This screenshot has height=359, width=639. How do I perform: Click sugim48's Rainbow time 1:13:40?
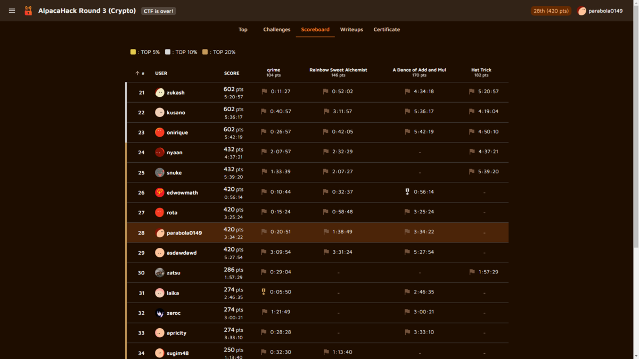click(x=342, y=352)
